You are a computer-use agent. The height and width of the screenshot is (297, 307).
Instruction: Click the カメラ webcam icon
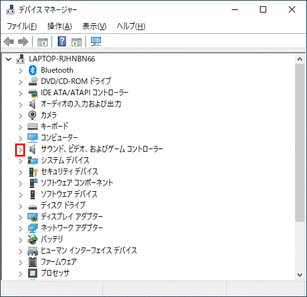click(33, 115)
